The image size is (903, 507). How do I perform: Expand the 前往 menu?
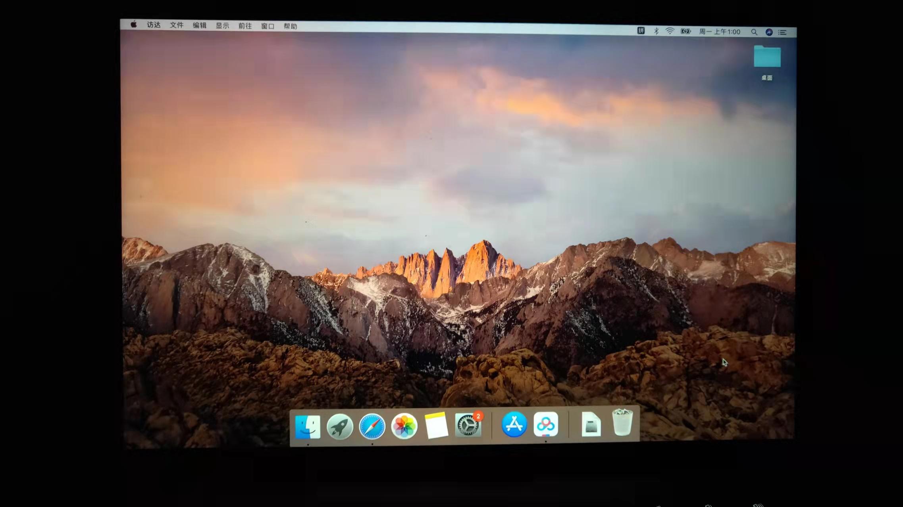point(244,26)
